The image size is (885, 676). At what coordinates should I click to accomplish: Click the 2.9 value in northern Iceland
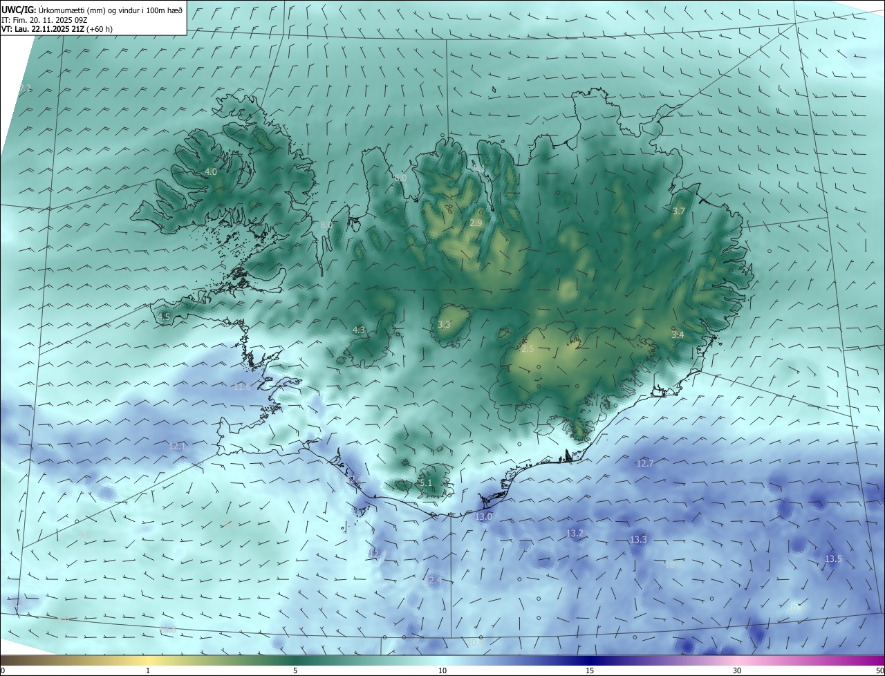tap(476, 223)
